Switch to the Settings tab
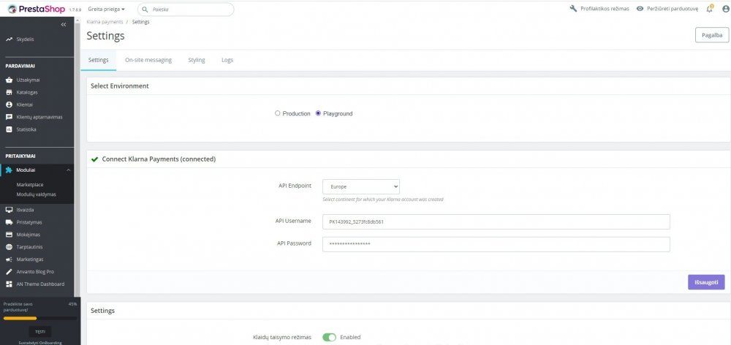The width and height of the screenshot is (731, 345). pyautogui.click(x=99, y=60)
